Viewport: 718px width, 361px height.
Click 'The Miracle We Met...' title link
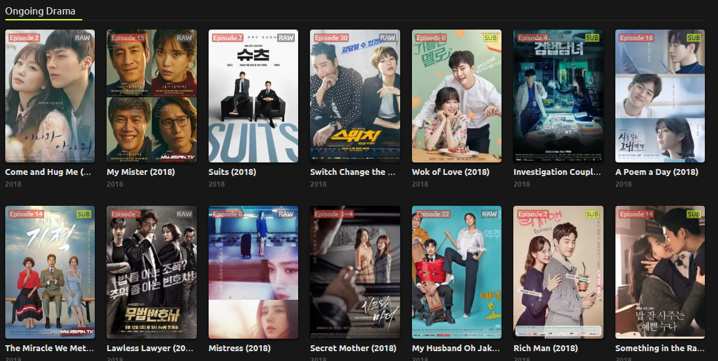(49, 349)
